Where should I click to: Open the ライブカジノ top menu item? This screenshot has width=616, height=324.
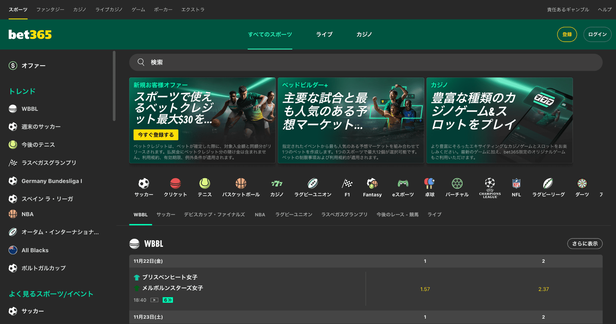109,10
